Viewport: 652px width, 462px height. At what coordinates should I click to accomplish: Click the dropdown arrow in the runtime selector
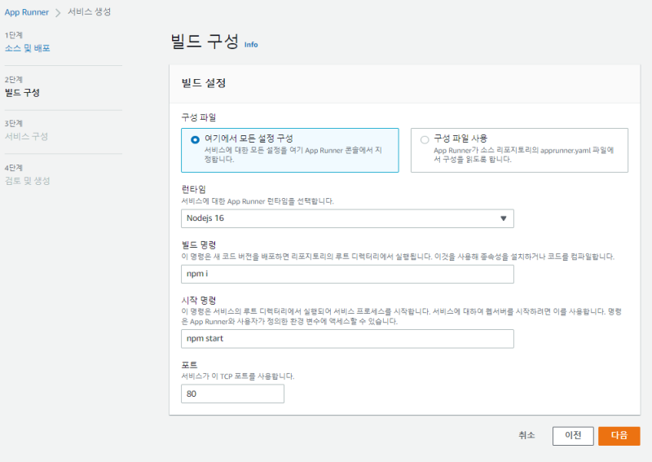pos(503,218)
